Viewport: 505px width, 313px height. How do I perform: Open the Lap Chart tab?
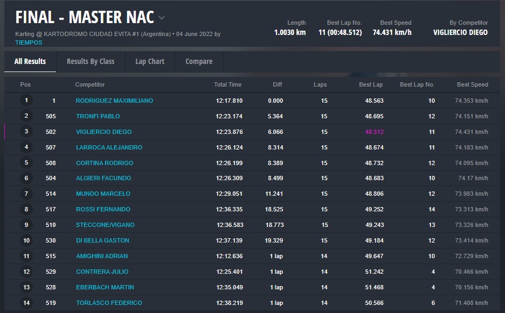[x=150, y=61]
